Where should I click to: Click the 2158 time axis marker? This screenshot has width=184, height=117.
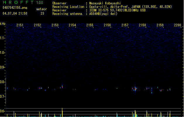tap(142, 25)
